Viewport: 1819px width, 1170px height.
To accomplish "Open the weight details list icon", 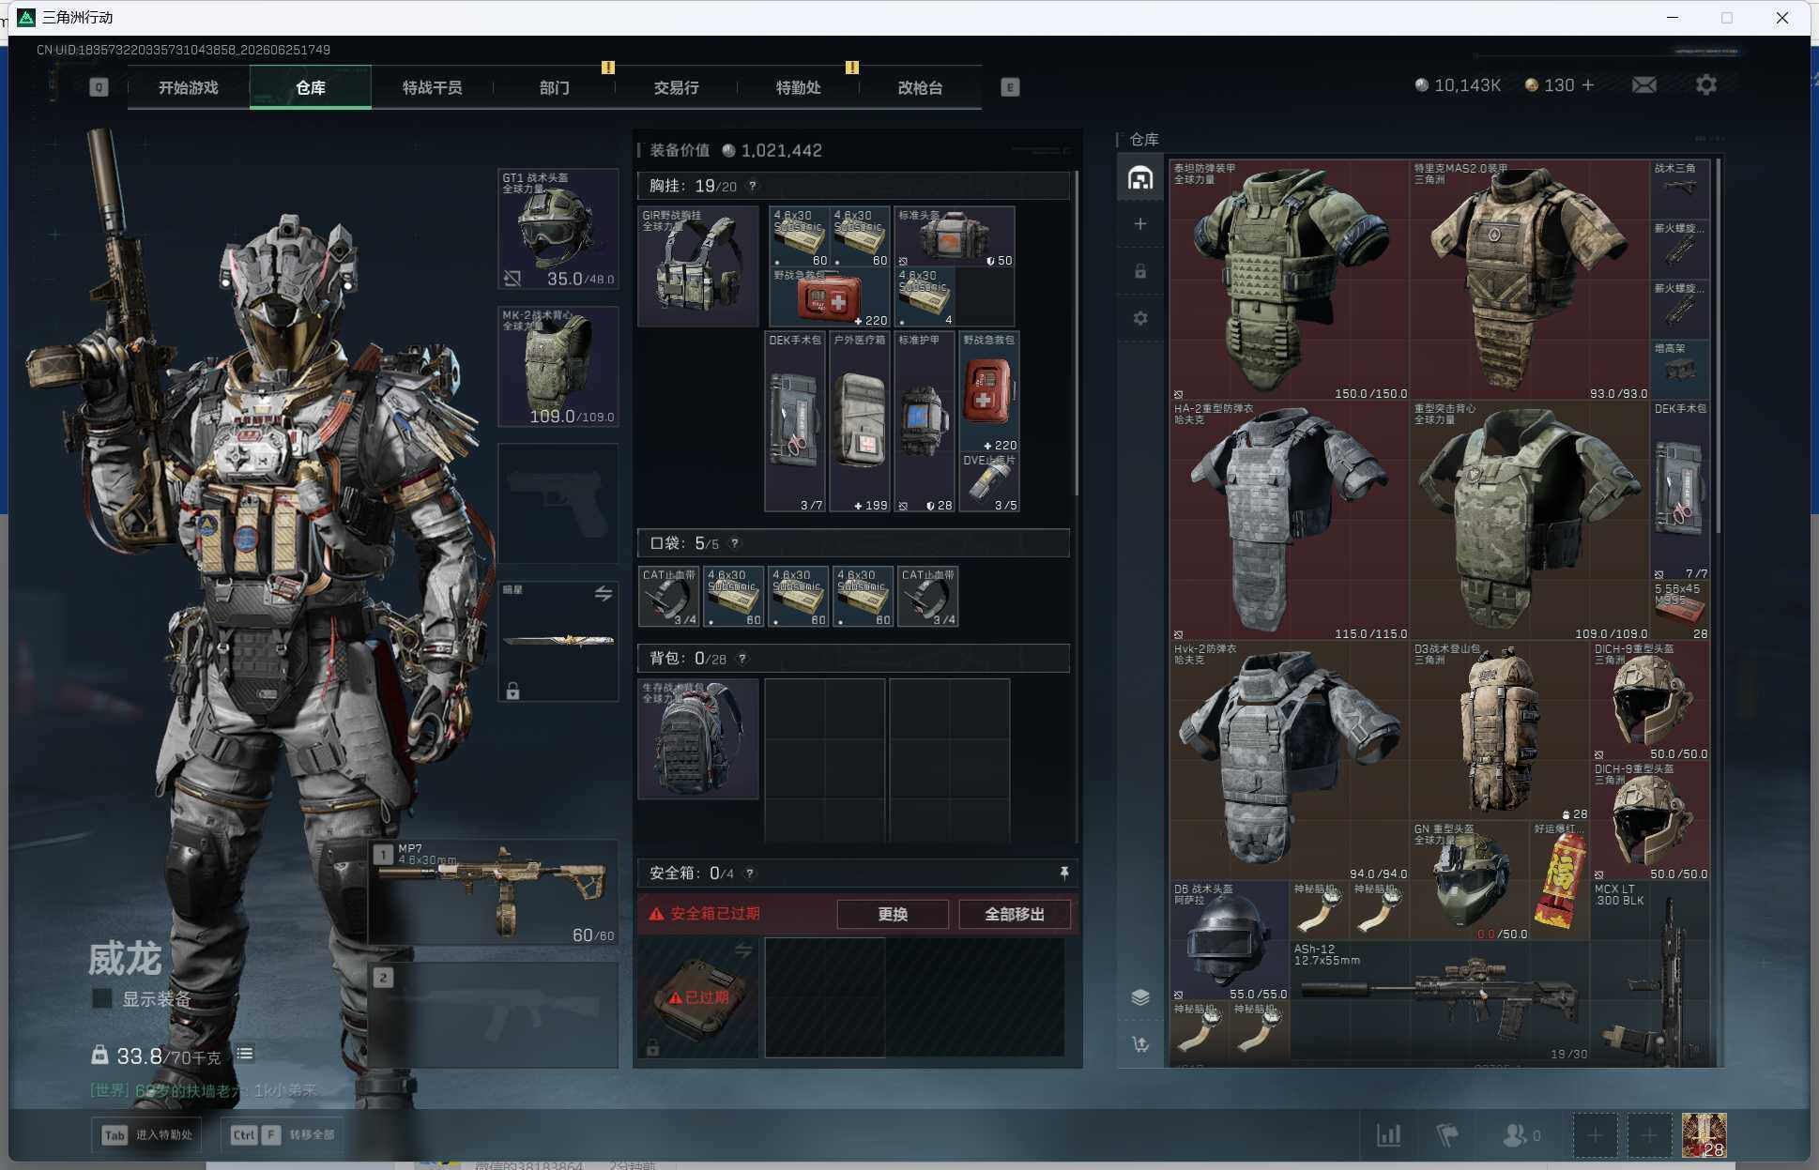I will pos(245,1054).
